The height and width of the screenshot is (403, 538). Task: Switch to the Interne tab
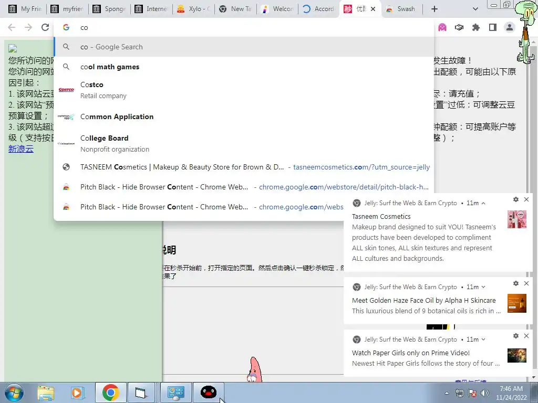point(151,9)
